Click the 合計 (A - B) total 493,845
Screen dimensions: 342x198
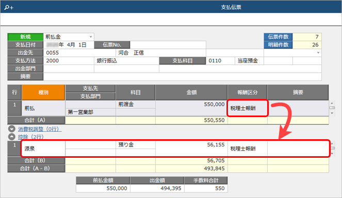tap(191, 169)
